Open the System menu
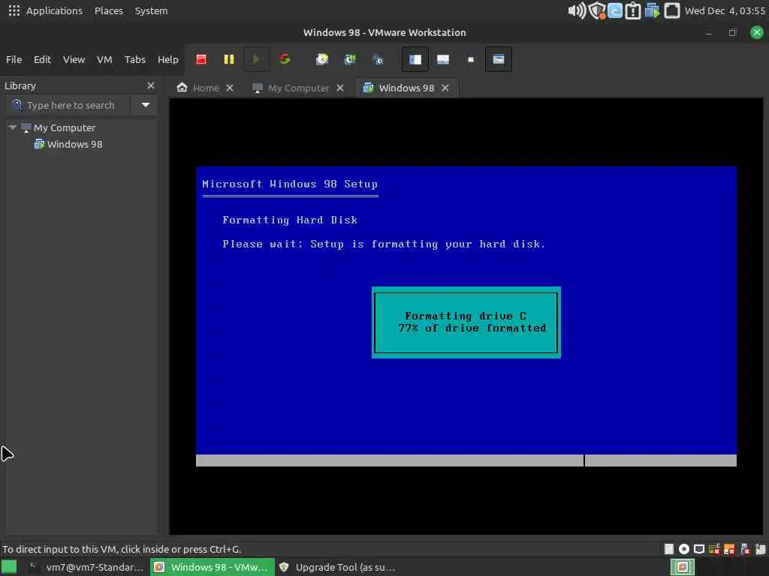The height and width of the screenshot is (576, 769). click(x=151, y=10)
